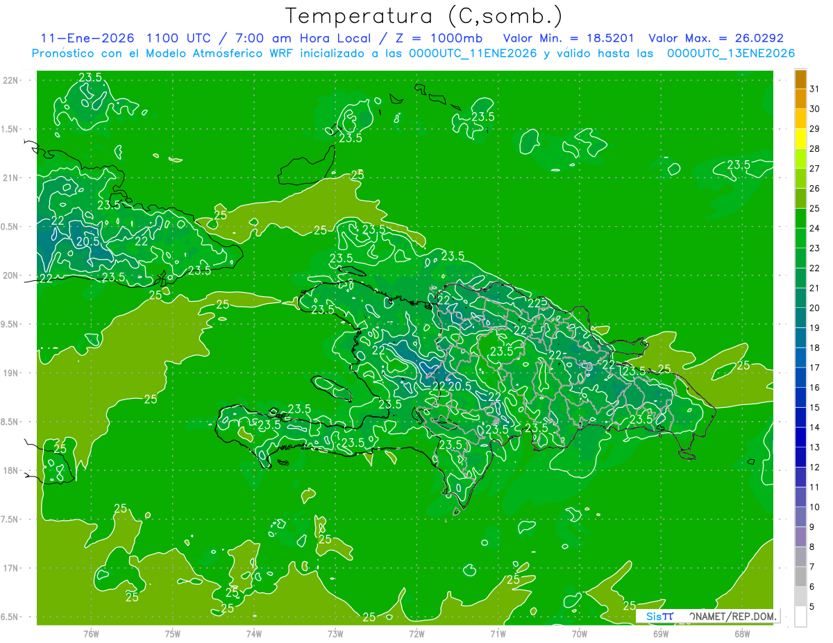Click the dark blue swatch between 13 and 14
The image size is (833, 643).
(800, 438)
